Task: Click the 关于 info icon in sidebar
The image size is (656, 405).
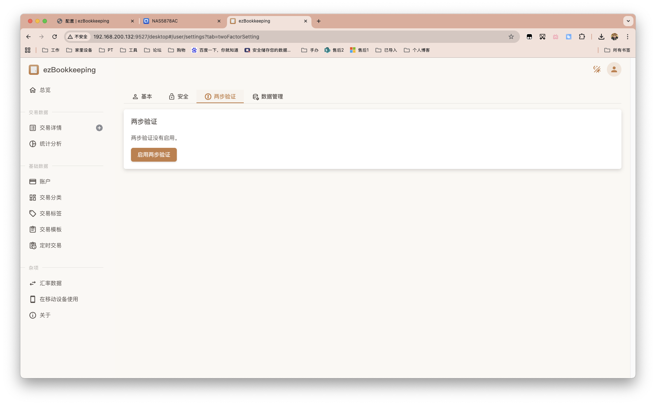Action: tap(32, 315)
